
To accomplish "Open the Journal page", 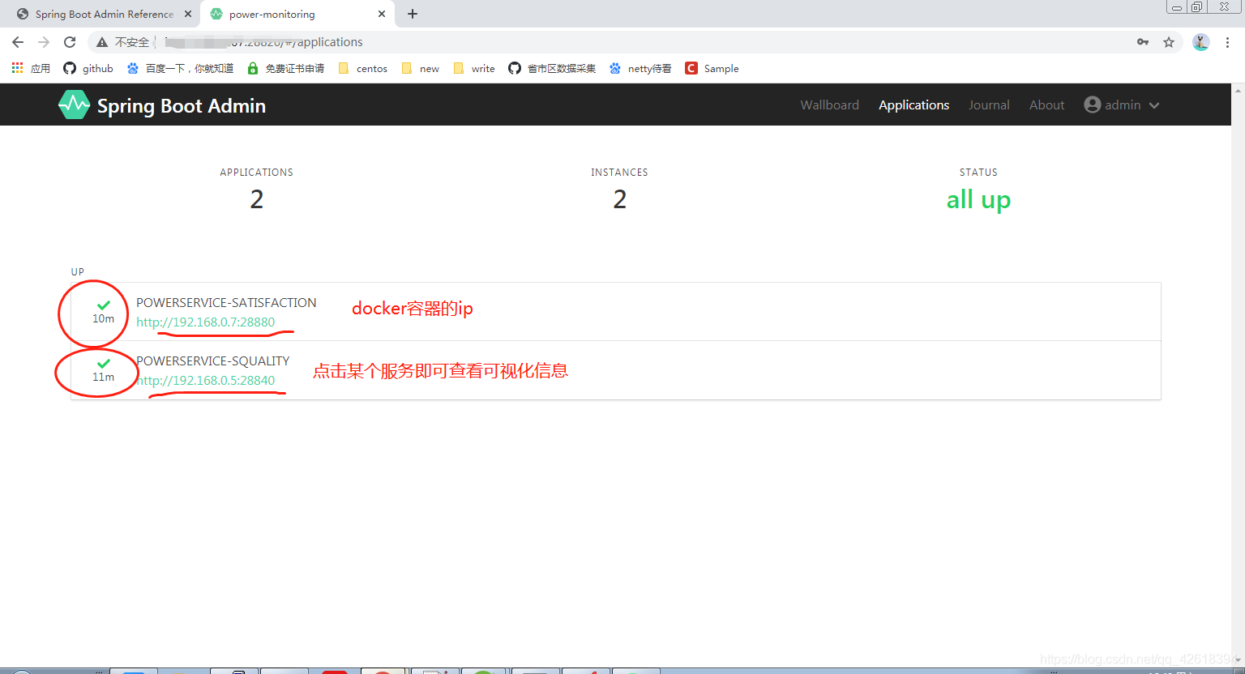I will pos(989,105).
